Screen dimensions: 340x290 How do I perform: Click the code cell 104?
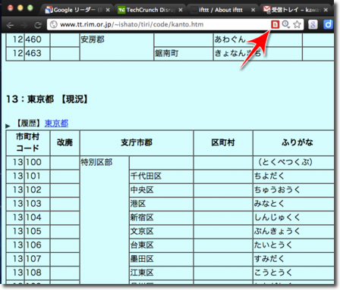click(x=37, y=217)
